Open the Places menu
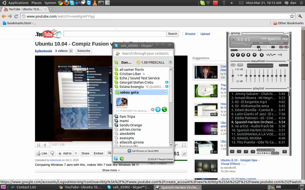The height and width of the screenshot is (190, 305). tap(36, 3)
